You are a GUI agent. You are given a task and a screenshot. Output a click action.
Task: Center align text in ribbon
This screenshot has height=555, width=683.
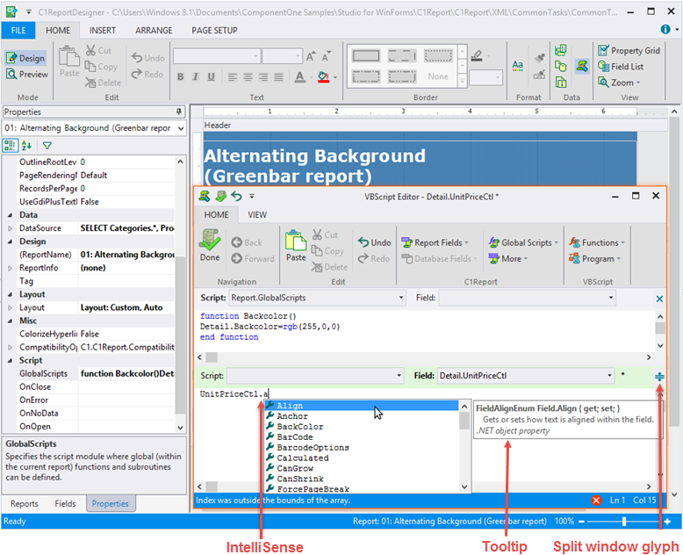248,77
